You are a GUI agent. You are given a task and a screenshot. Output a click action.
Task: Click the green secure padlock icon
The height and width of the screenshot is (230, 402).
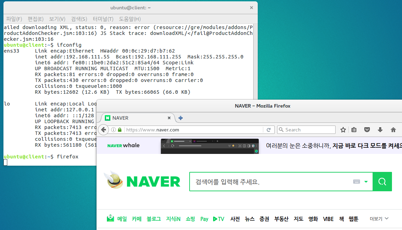pos(120,130)
